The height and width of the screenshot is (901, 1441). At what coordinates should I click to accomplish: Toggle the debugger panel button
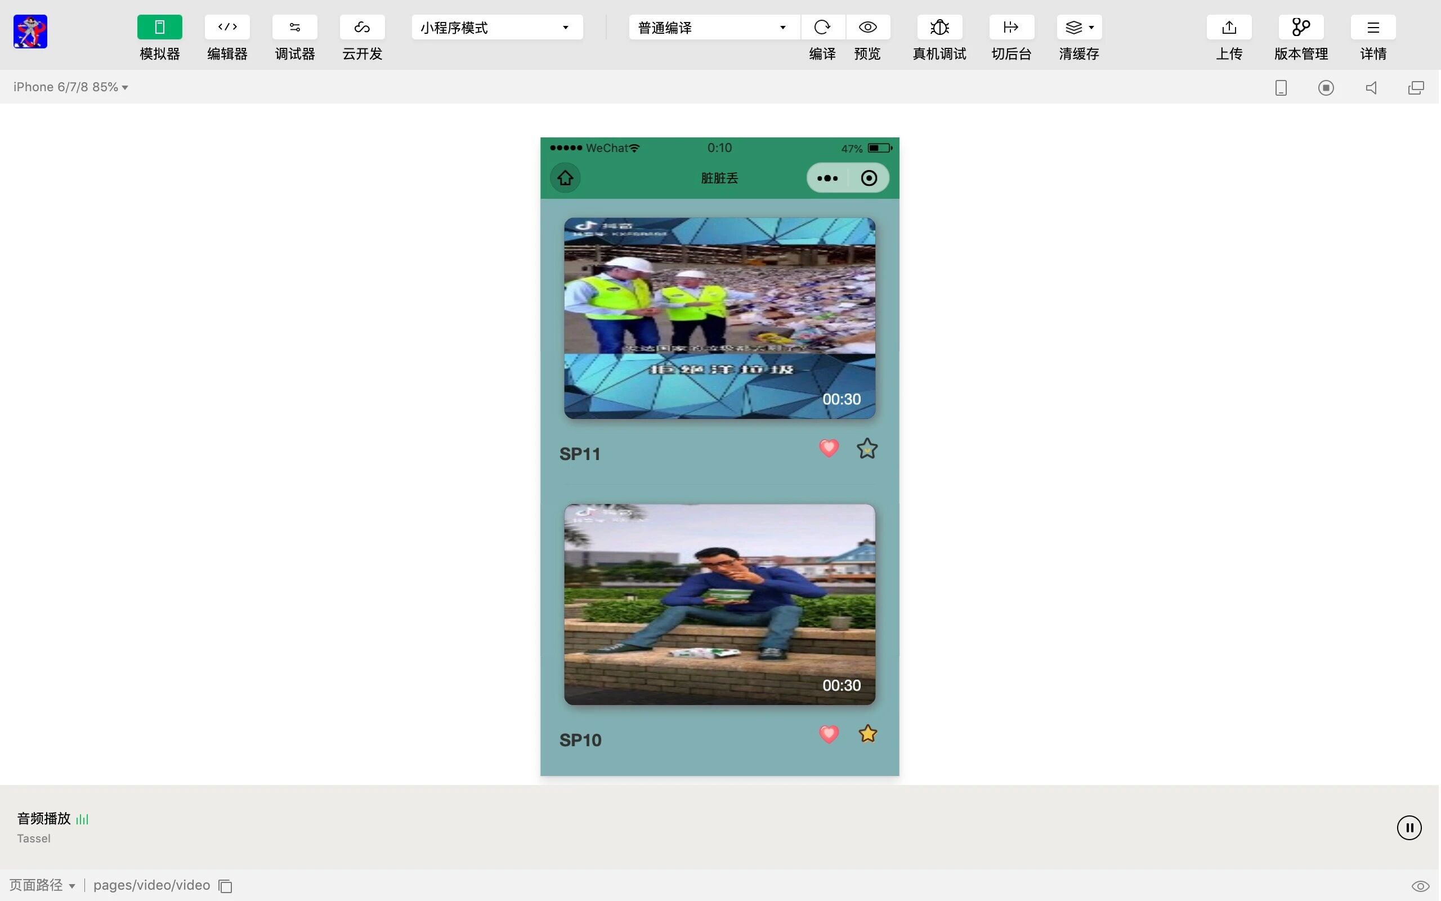point(295,28)
